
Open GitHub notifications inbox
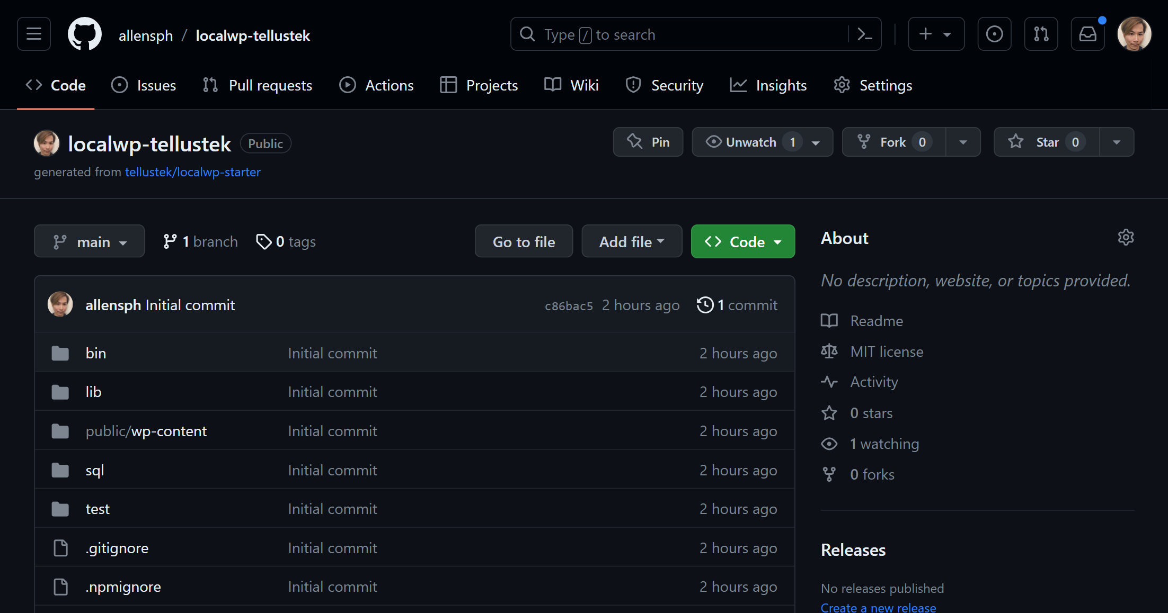[1087, 34]
